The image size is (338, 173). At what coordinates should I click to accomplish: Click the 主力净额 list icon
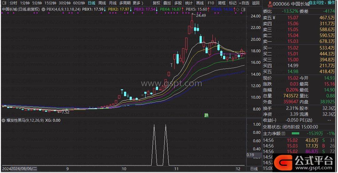pyautogui.click(x=283, y=133)
